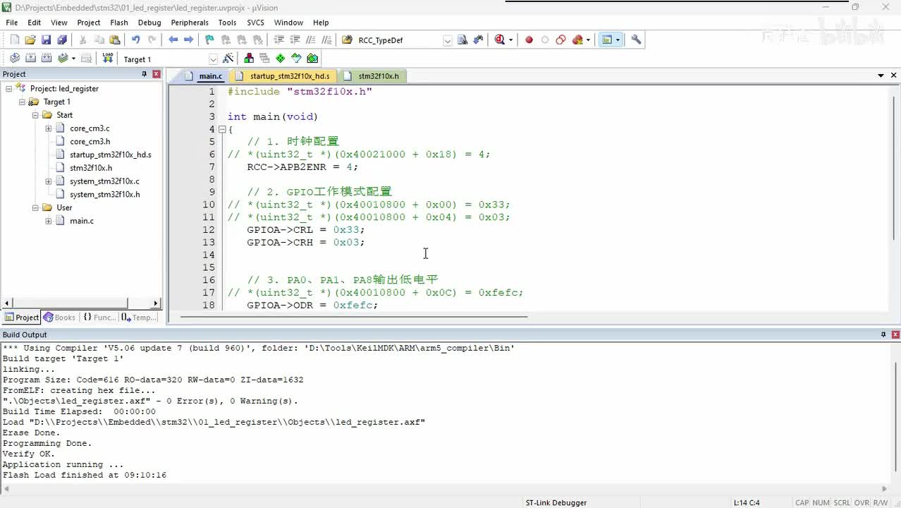Image resolution: width=901 pixels, height=508 pixels.
Task: Toggle the Project panel pin
Action: pos(145,74)
